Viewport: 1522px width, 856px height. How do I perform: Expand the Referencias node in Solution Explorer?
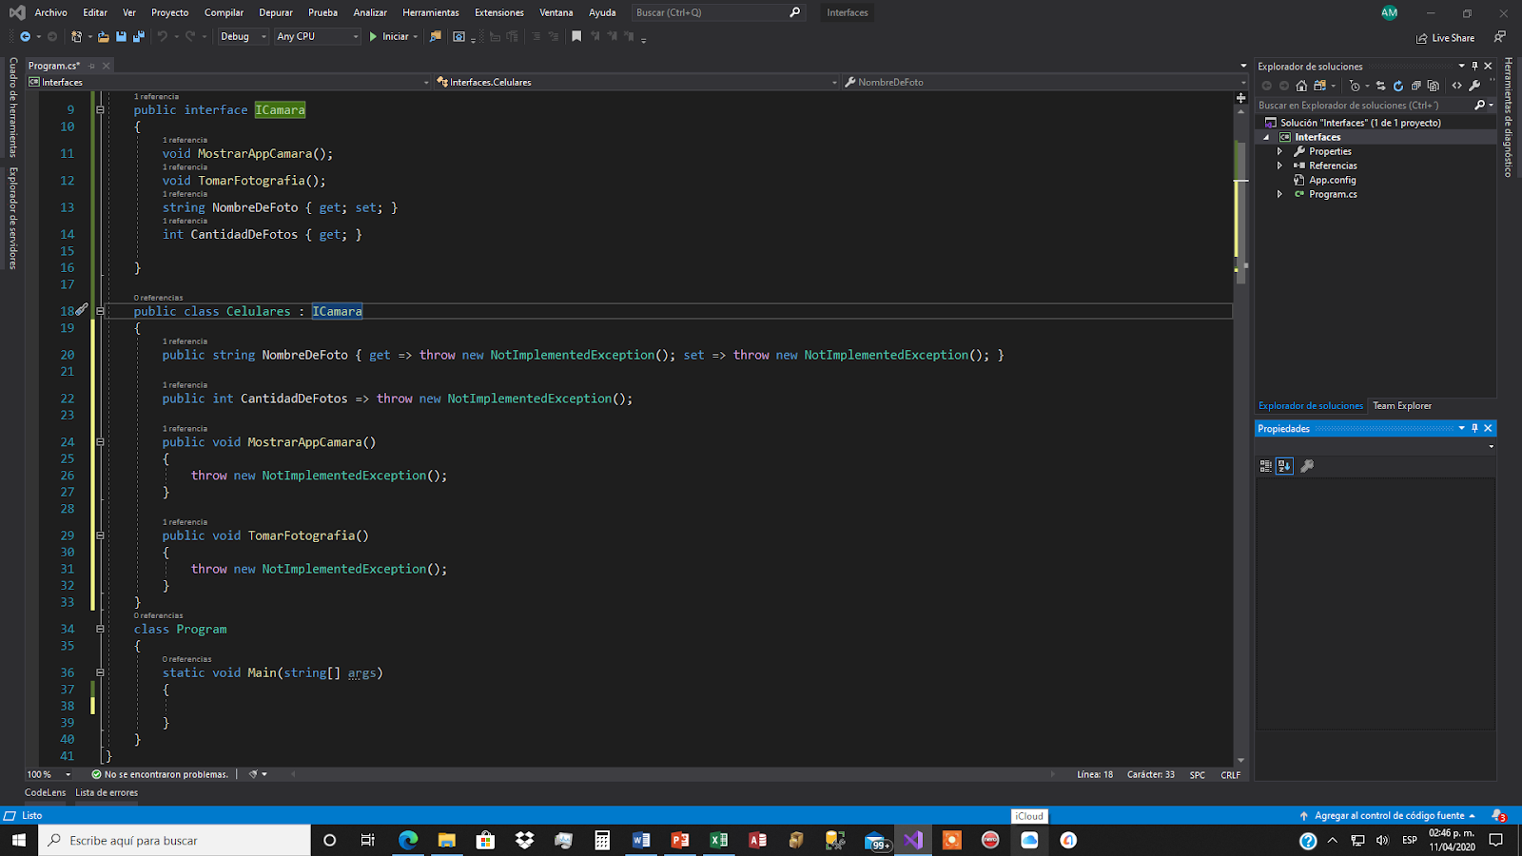point(1279,165)
